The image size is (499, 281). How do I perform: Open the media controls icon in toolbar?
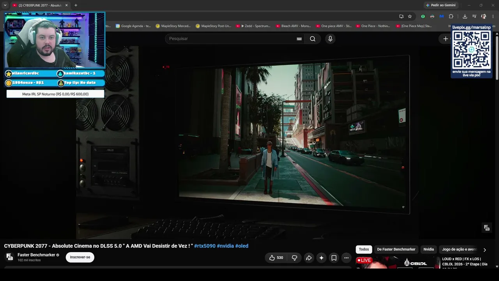tap(474, 16)
